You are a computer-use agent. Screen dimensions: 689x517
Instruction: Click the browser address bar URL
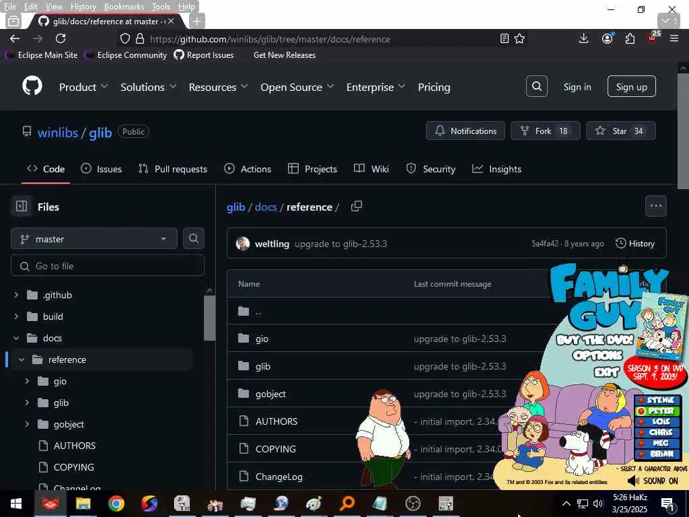coord(270,39)
